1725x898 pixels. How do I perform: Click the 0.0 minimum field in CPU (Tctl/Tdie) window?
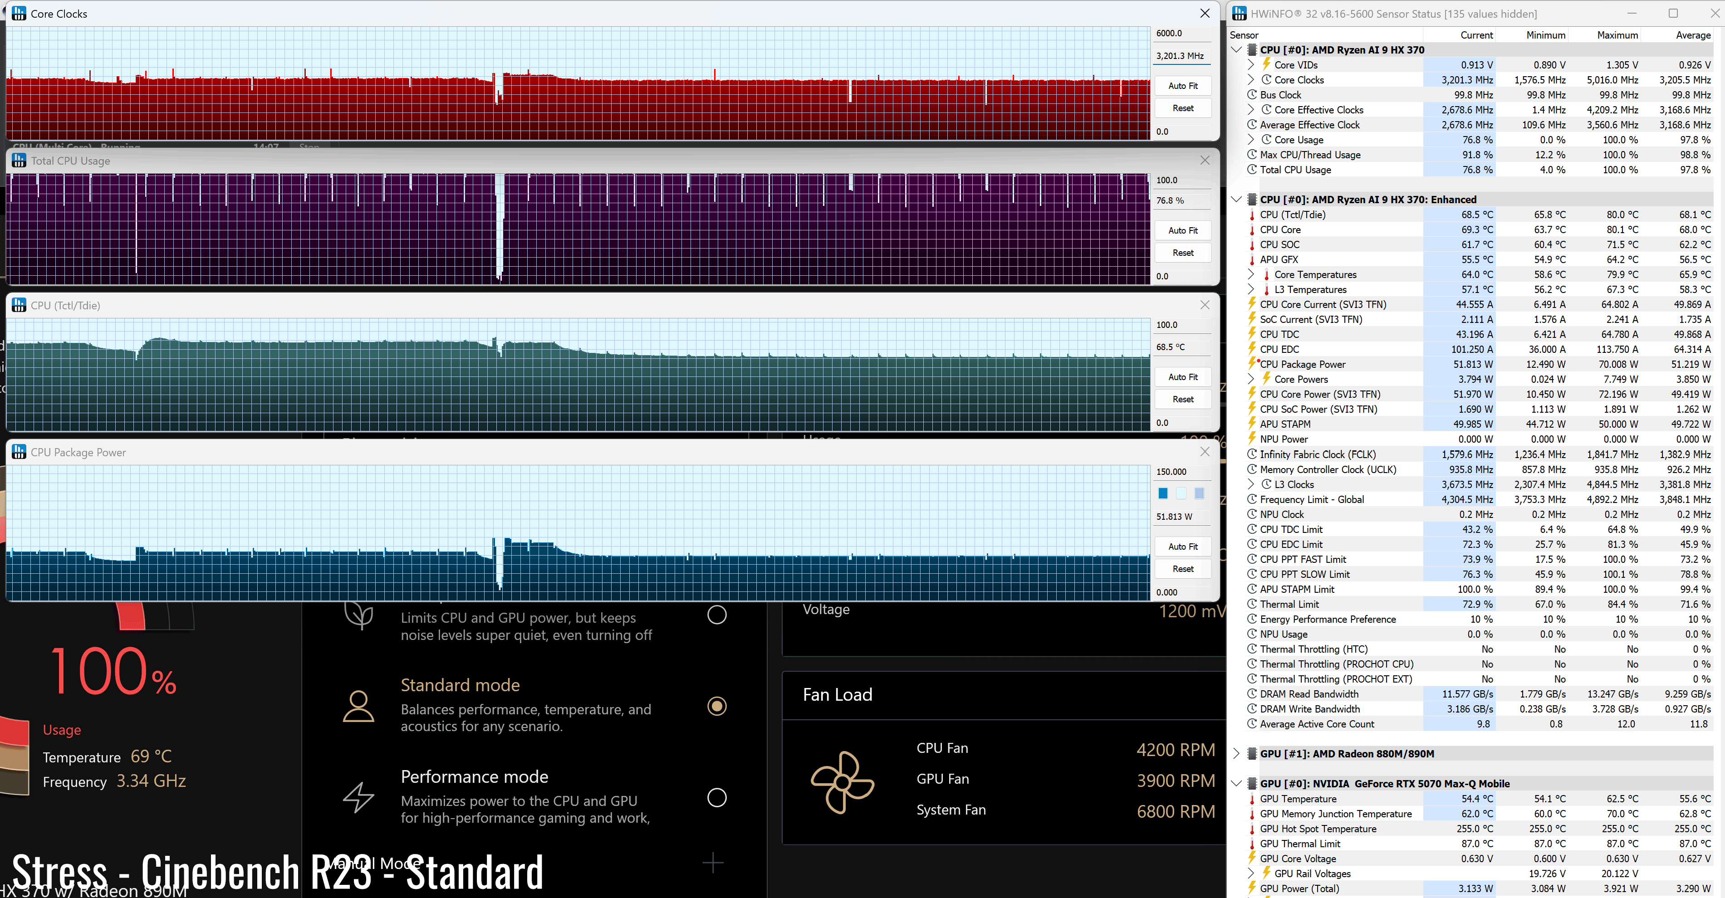(1182, 423)
